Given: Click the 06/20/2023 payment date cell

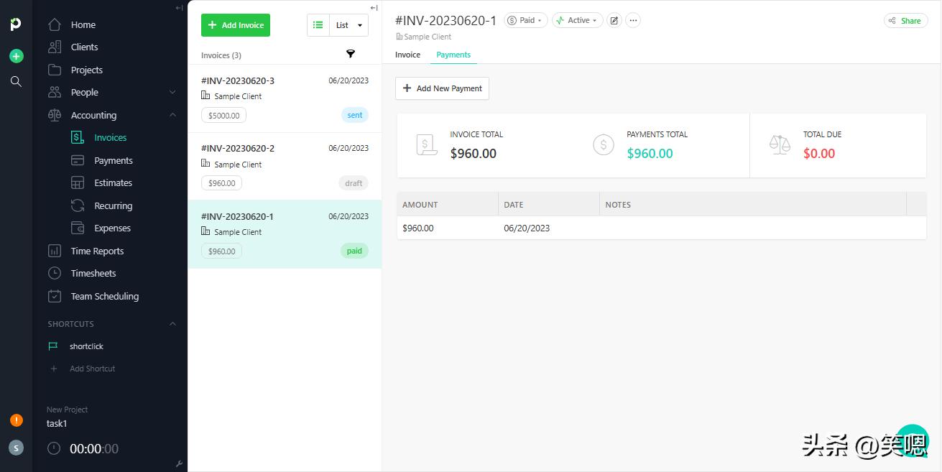Looking at the screenshot, I should [x=527, y=228].
